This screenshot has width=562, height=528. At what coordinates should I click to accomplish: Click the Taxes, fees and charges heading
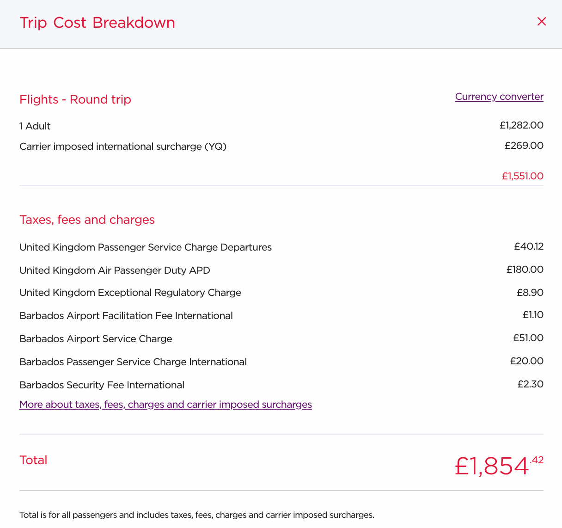(87, 220)
